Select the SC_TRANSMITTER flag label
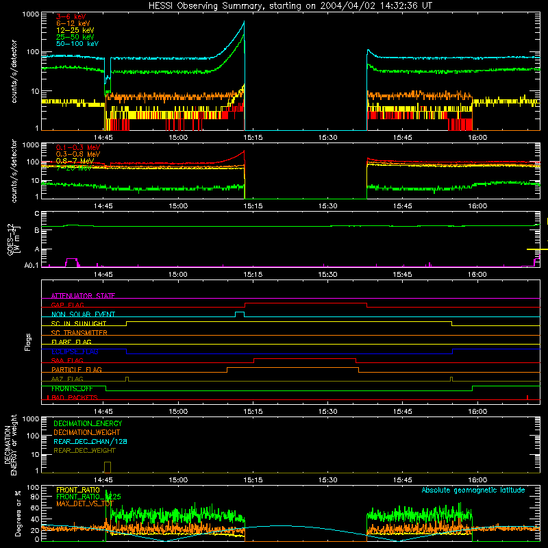The image size is (548, 548). click(x=79, y=333)
